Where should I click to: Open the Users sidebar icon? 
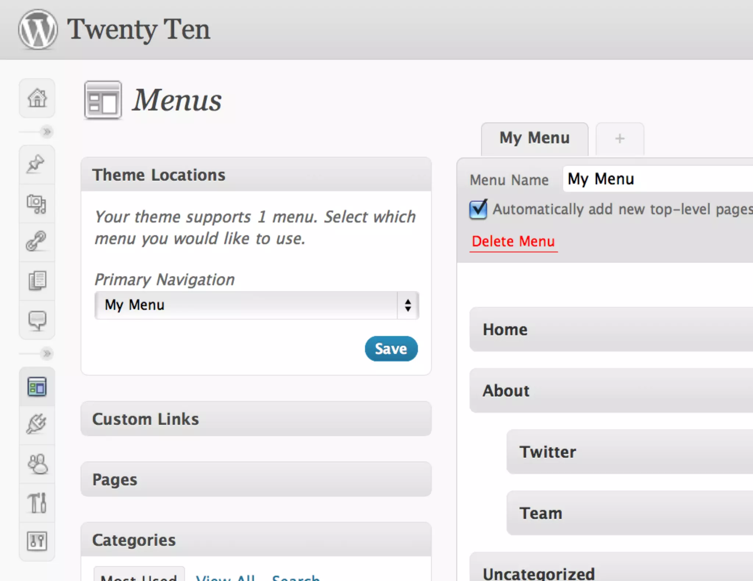pyautogui.click(x=37, y=464)
